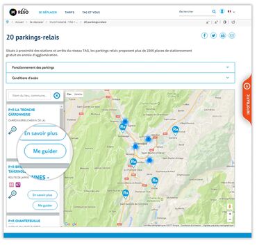Share page on Twitter icon
Screen dimensions: 257x252
click(213, 35)
